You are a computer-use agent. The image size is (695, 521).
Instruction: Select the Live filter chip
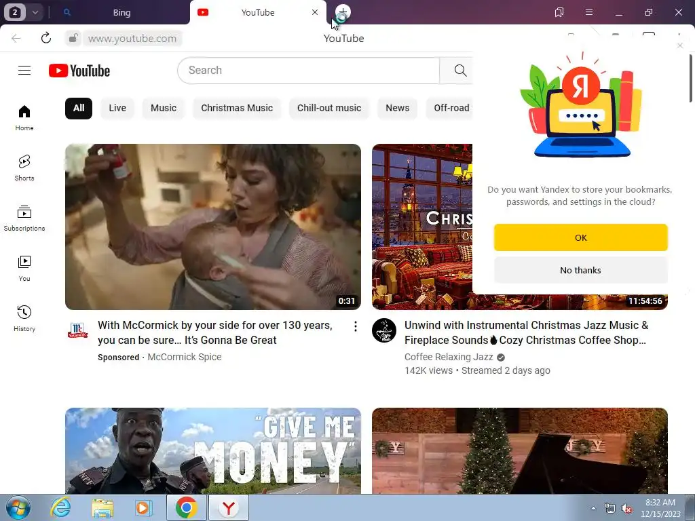(x=117, y=108)
